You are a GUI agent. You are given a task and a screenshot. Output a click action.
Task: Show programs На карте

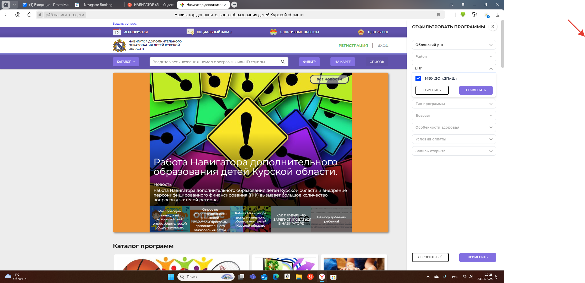[343, 62]
